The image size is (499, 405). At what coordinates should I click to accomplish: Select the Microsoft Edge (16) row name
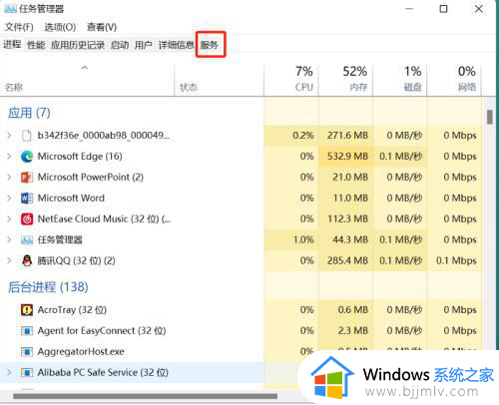point(80,157)
